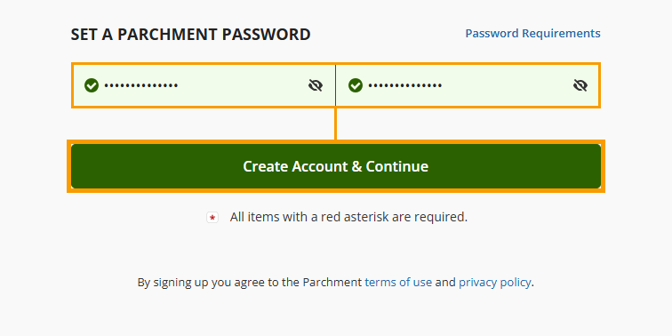Click green checkmark in first password field
The width and height of the screenshot is (672, 336).
click(92, 85)
